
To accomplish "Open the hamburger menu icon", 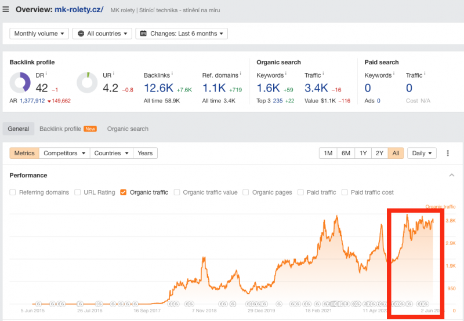I will 5,9.
